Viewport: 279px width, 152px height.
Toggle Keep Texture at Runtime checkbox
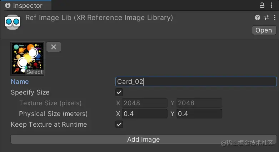click(x=119, y=124)
